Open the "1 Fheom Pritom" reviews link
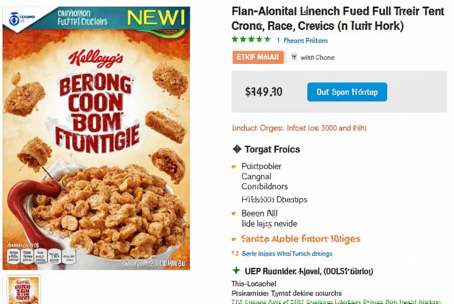Viewport: 454px width, 304px height. [302, 41]
